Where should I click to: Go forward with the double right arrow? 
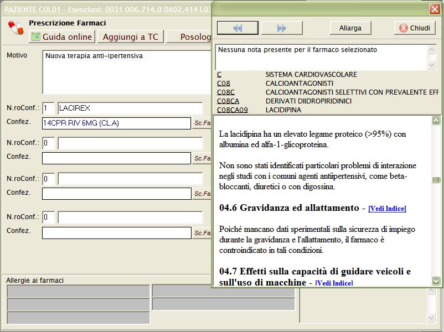pyautogui.click(x=281, y=28)
